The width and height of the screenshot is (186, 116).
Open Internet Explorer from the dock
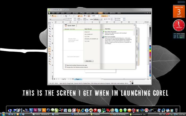82,110
